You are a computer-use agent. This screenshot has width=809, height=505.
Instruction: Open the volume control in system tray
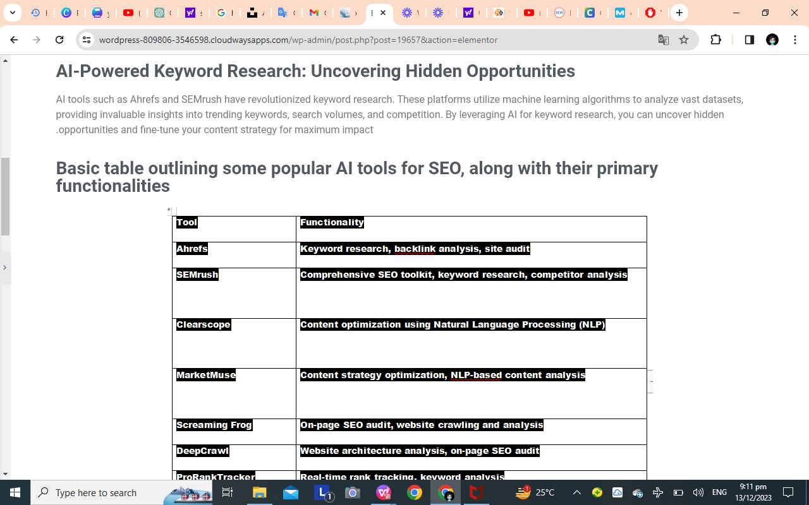[698, 492]
